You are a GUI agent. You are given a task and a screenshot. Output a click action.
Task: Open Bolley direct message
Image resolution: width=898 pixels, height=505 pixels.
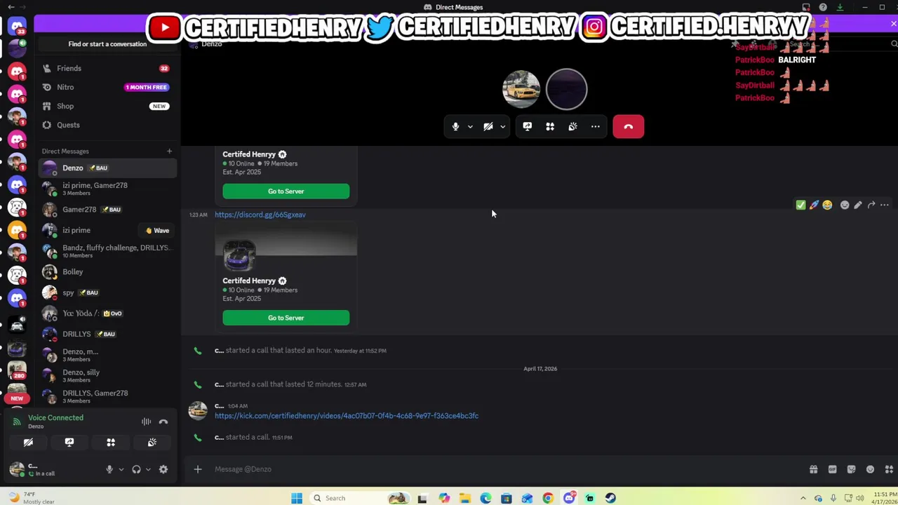[107, 271]
